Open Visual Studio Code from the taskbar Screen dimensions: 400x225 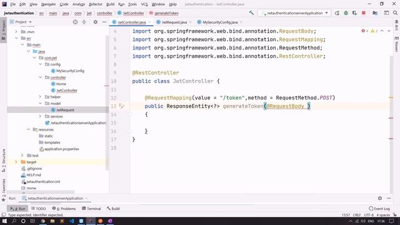[x=72, y=221]
